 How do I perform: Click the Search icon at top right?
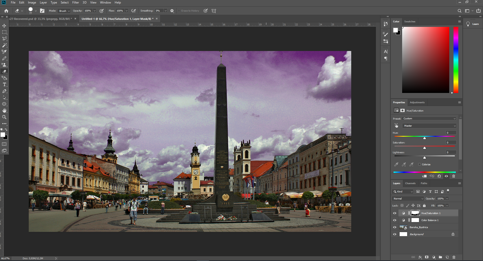(460, 11)
